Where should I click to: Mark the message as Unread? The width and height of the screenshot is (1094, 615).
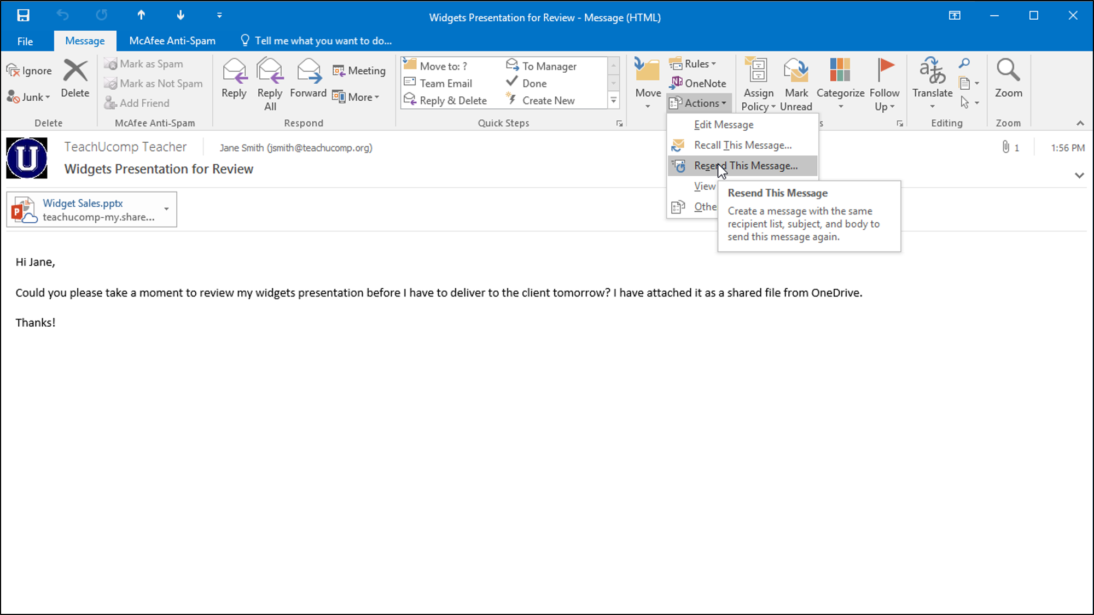796,82
